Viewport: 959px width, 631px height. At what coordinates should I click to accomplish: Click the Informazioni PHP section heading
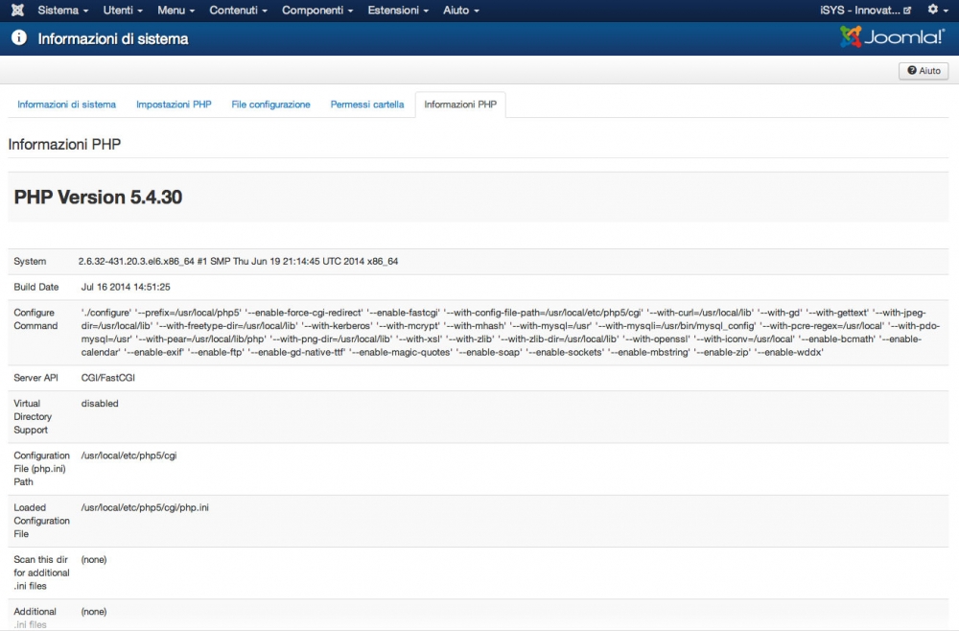(x=64, y=144)
